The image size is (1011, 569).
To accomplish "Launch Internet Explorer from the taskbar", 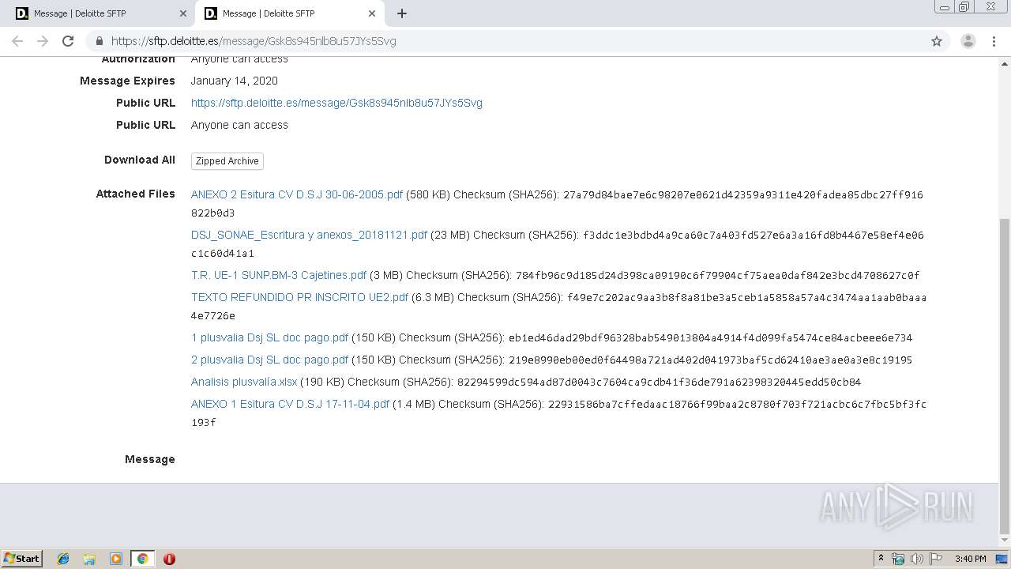I will 63,559.
